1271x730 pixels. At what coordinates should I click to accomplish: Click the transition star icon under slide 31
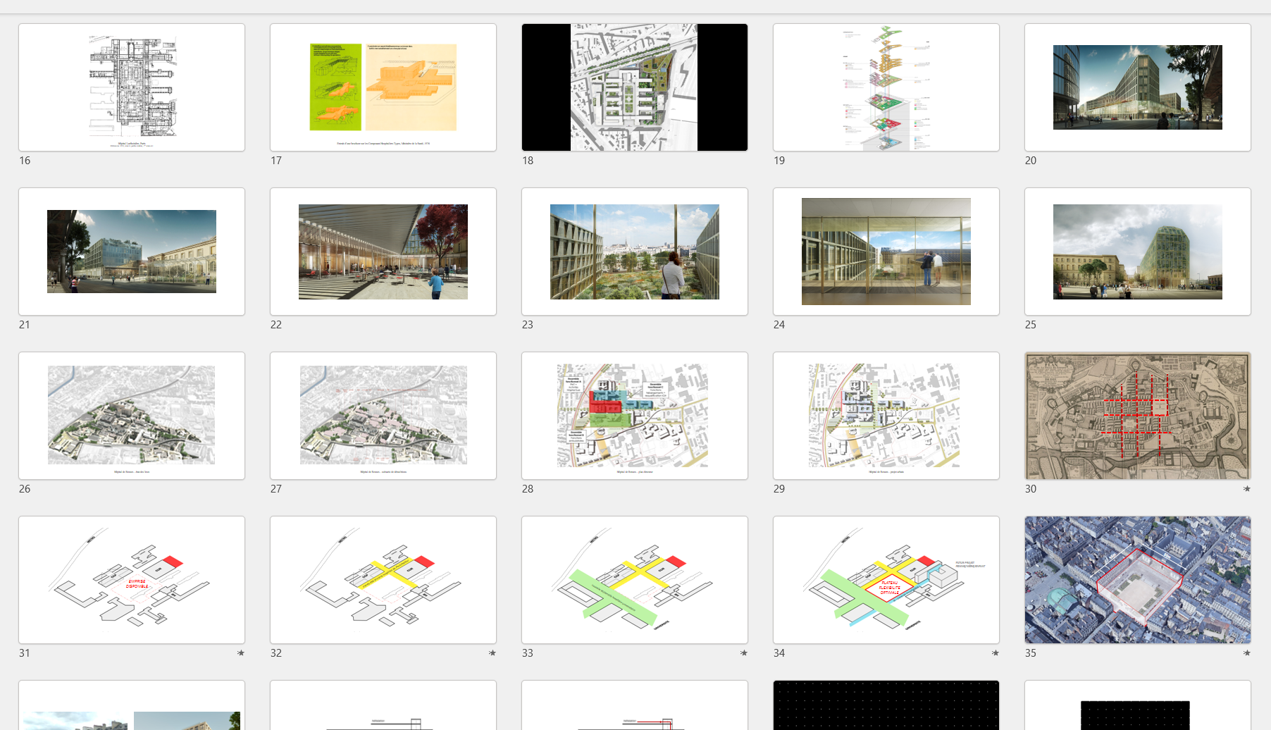click(x=241, y=653)
